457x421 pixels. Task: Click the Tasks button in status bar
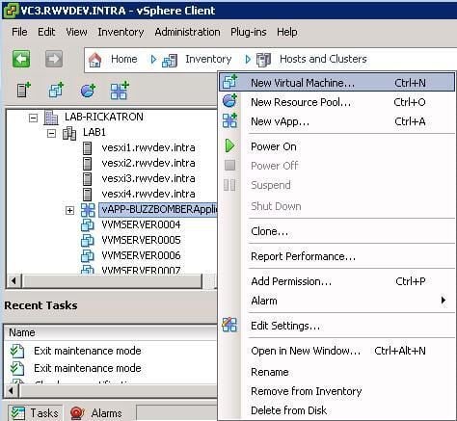pyautogui.click(x=35, y=413)
